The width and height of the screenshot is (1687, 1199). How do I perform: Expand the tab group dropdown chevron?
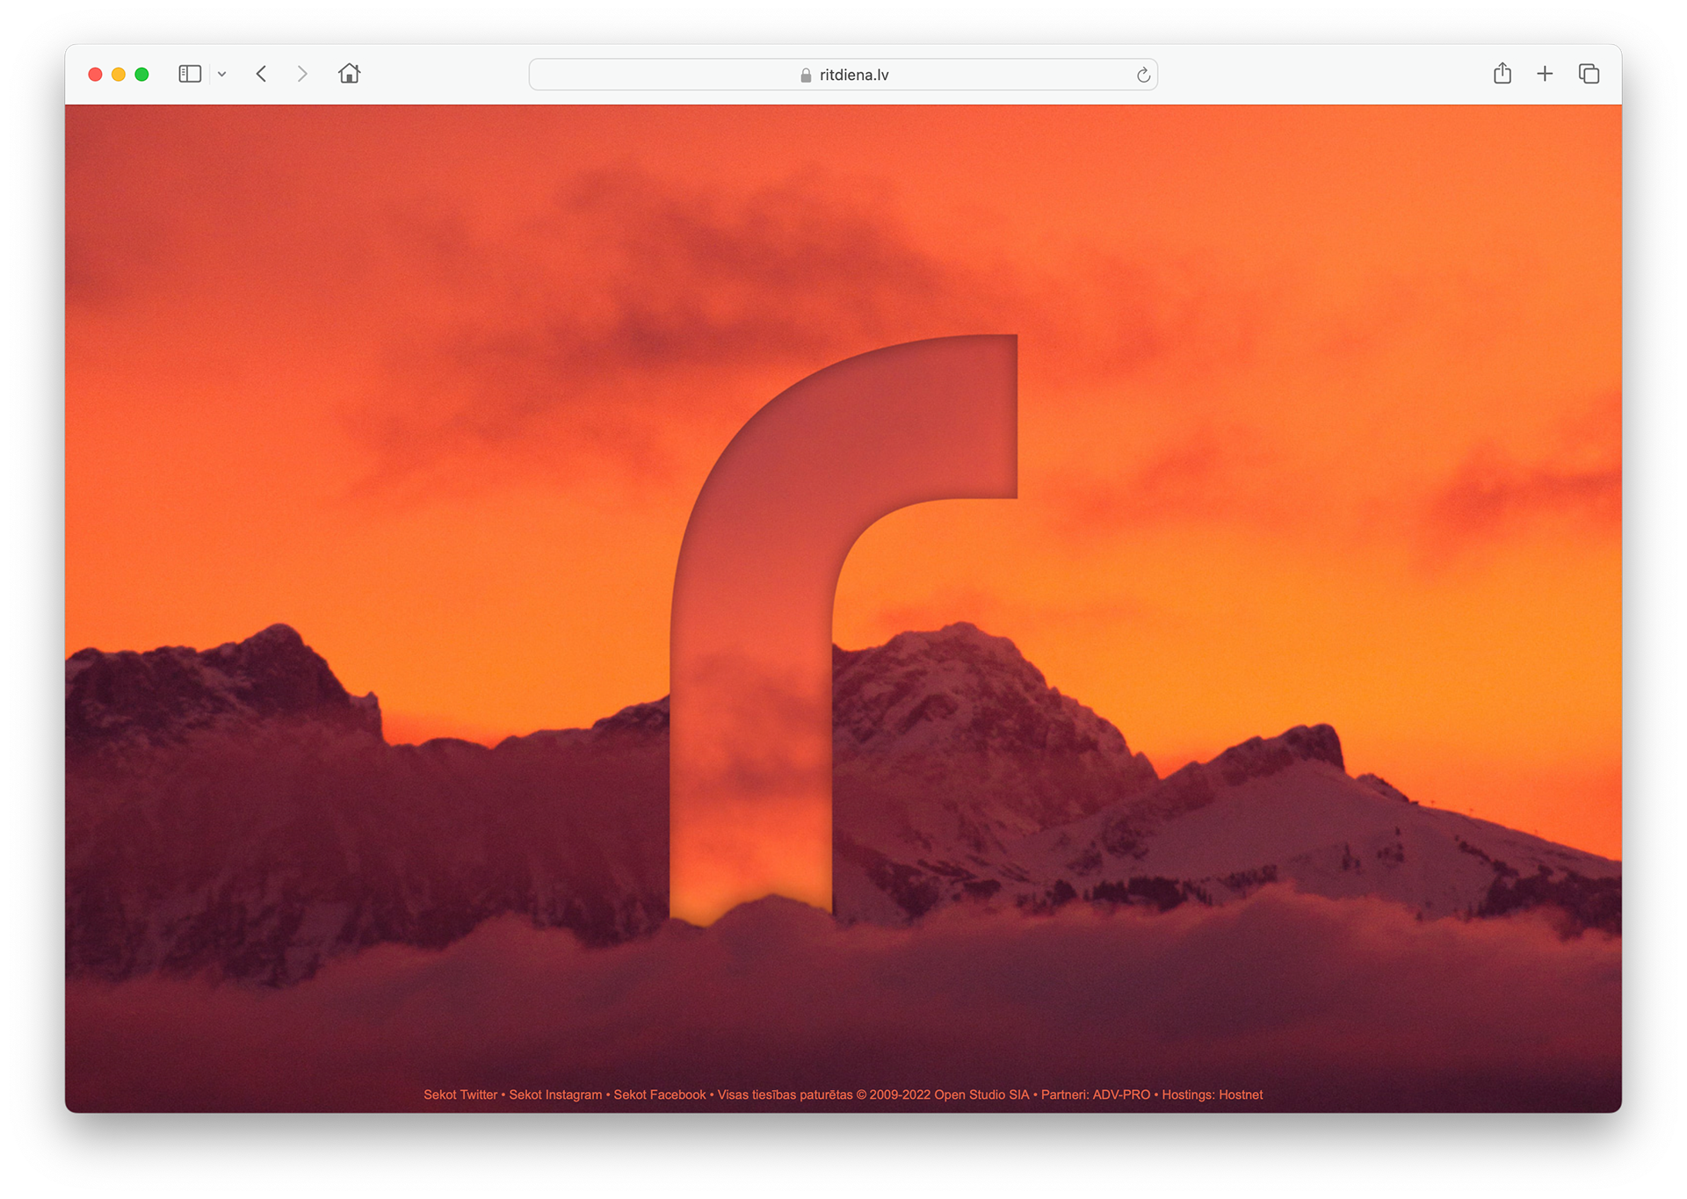point(222,75)
